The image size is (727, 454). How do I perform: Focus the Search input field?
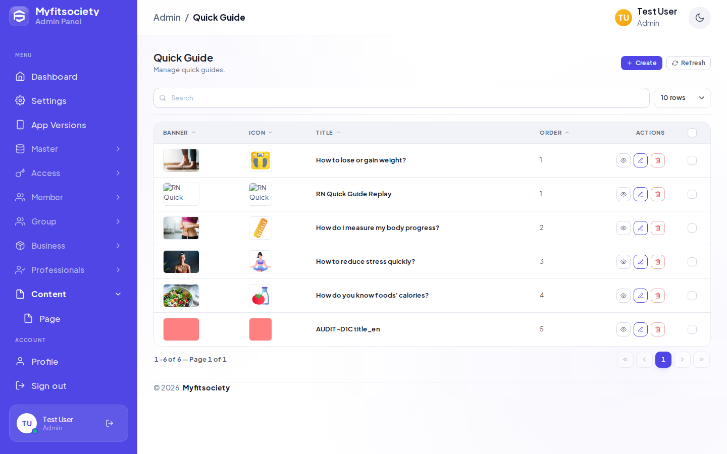coord(401,98)
